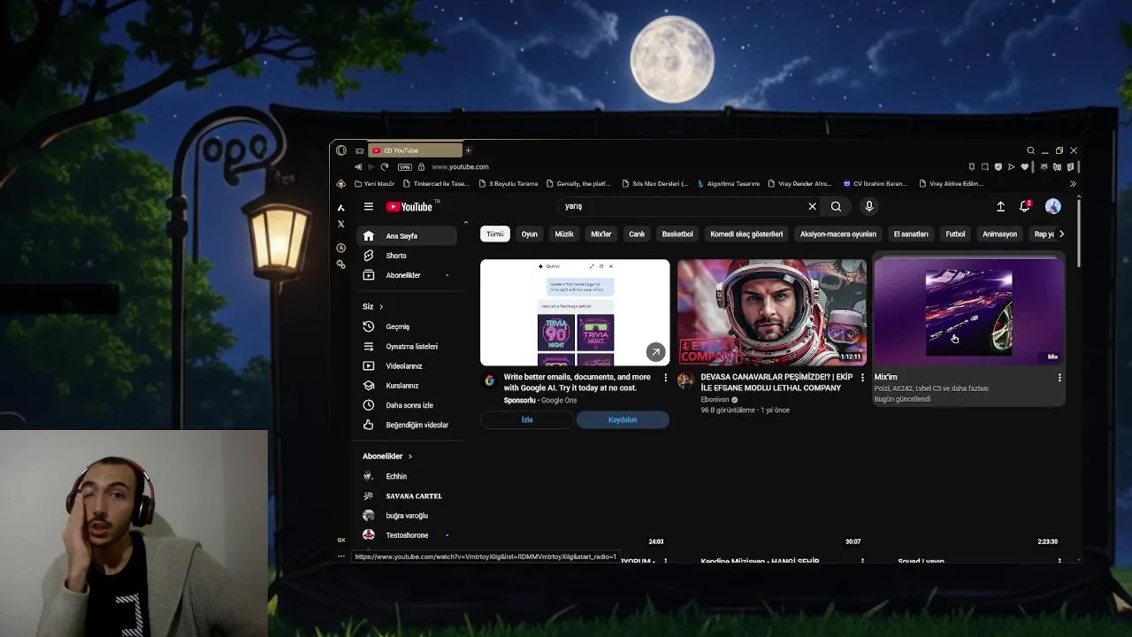Select Komedi skeç gösterileri chip

[x=747, y=234]
